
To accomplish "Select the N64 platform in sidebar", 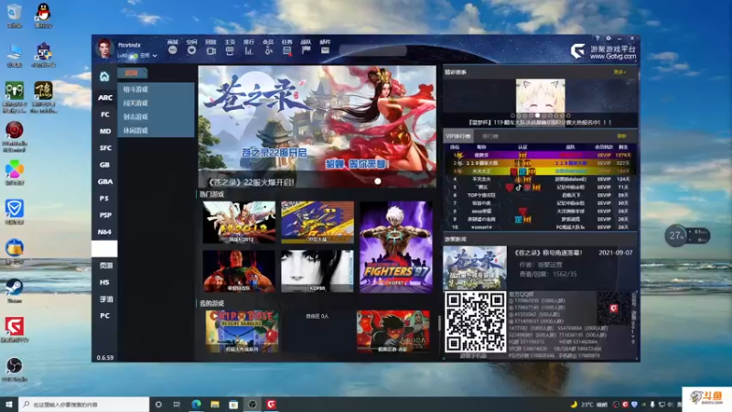I will pos(104,232).
